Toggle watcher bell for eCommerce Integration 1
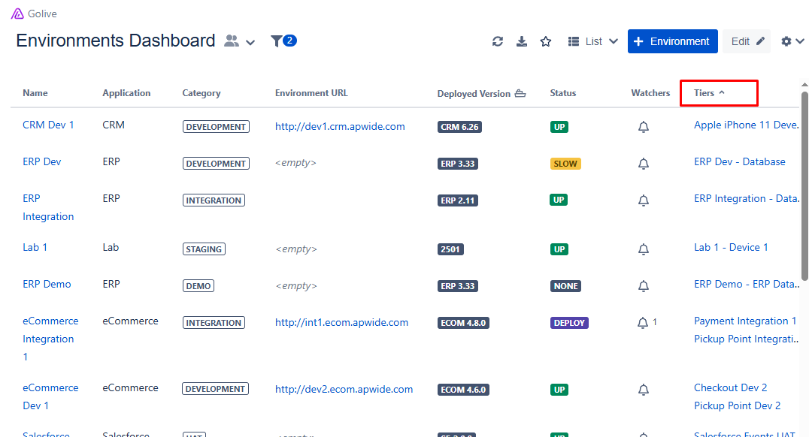The height and width of the screenshot is (437, 809). pos(643,323)
